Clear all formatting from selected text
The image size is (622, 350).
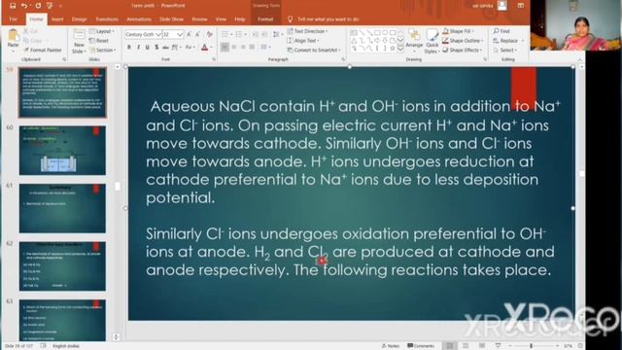(210, 35)
